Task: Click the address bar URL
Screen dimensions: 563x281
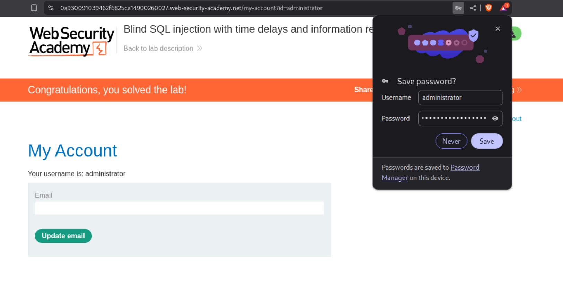Action: click(x=191, y=8)
